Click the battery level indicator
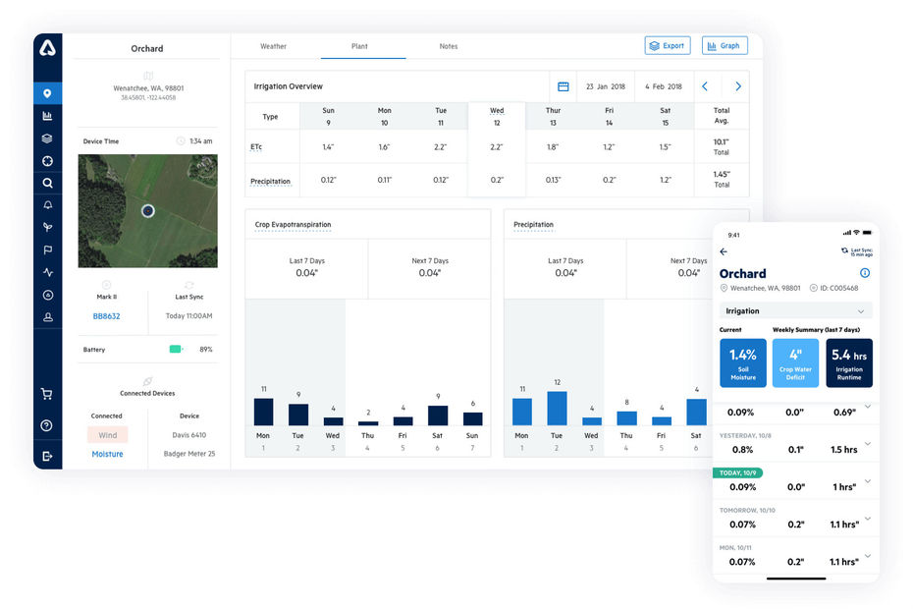The height and width of the screenshot is (609, 913). coord(177,349)
